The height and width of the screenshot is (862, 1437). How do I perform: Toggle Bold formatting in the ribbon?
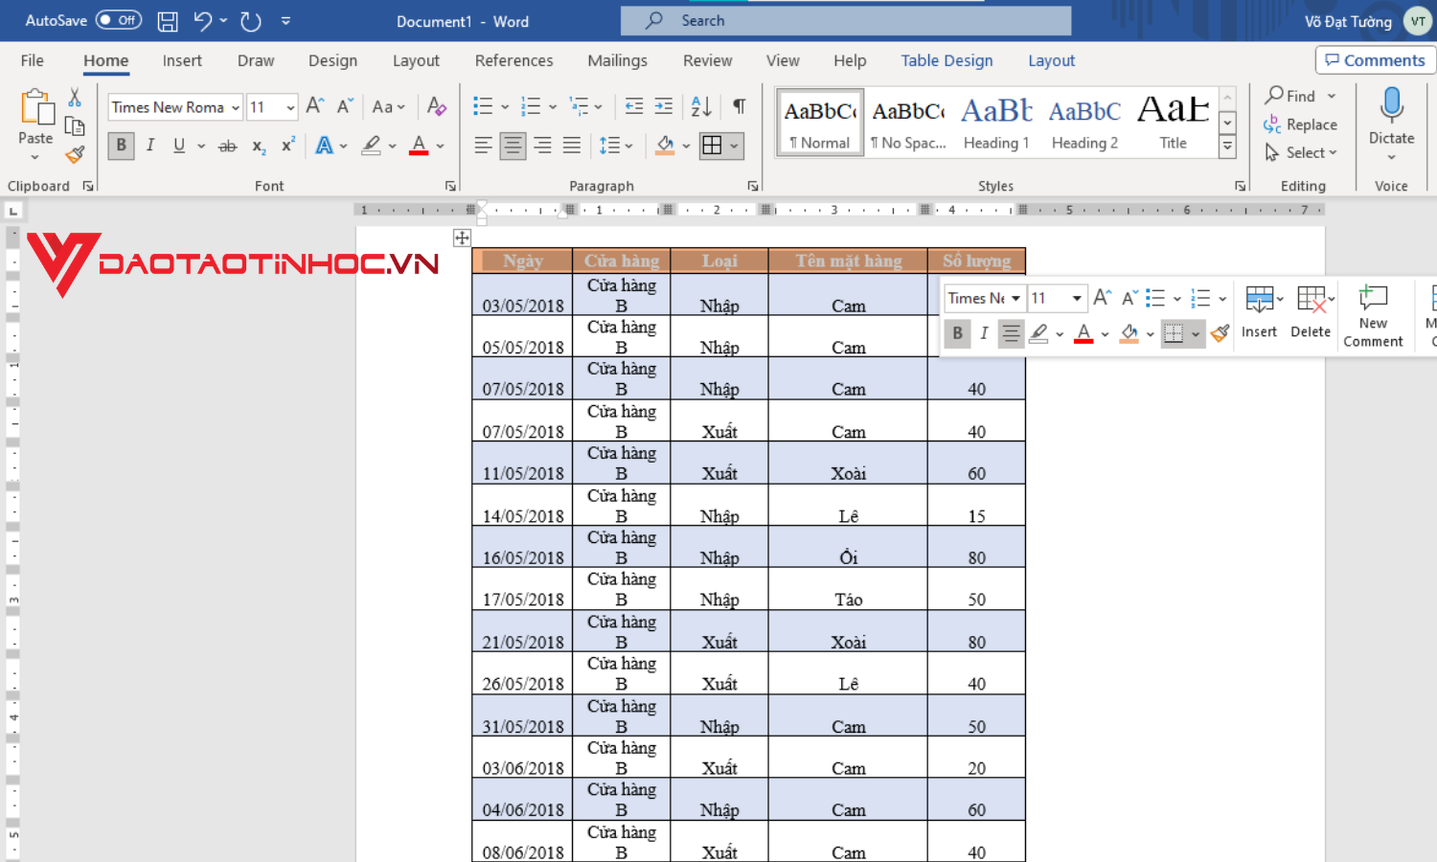tap(120, 146)
